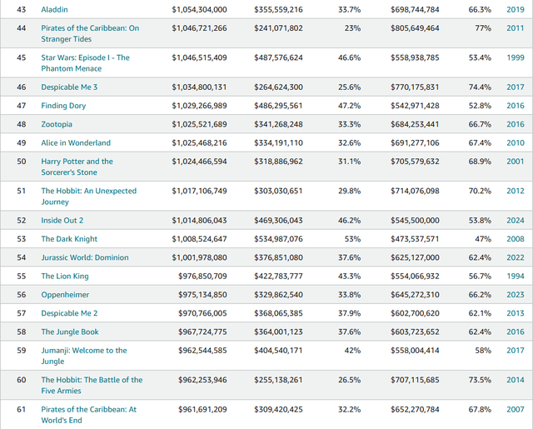The image size is (533, 429).
Task: Click Pirates of the Caribbean: On Stranger Tides
Action: tap(90, 28)
